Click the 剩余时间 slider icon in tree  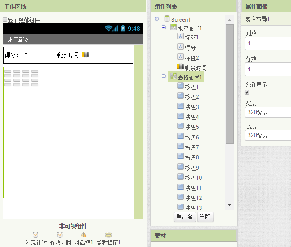click(x=181, y=66)
